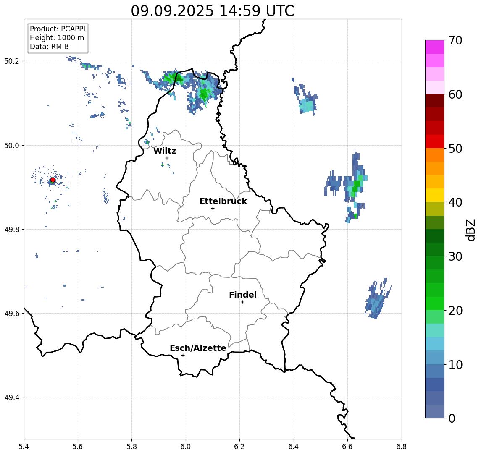Screen dimensions: 481x455
Task: Click the 6.8 longitude axis label
Action: point(402,447)
